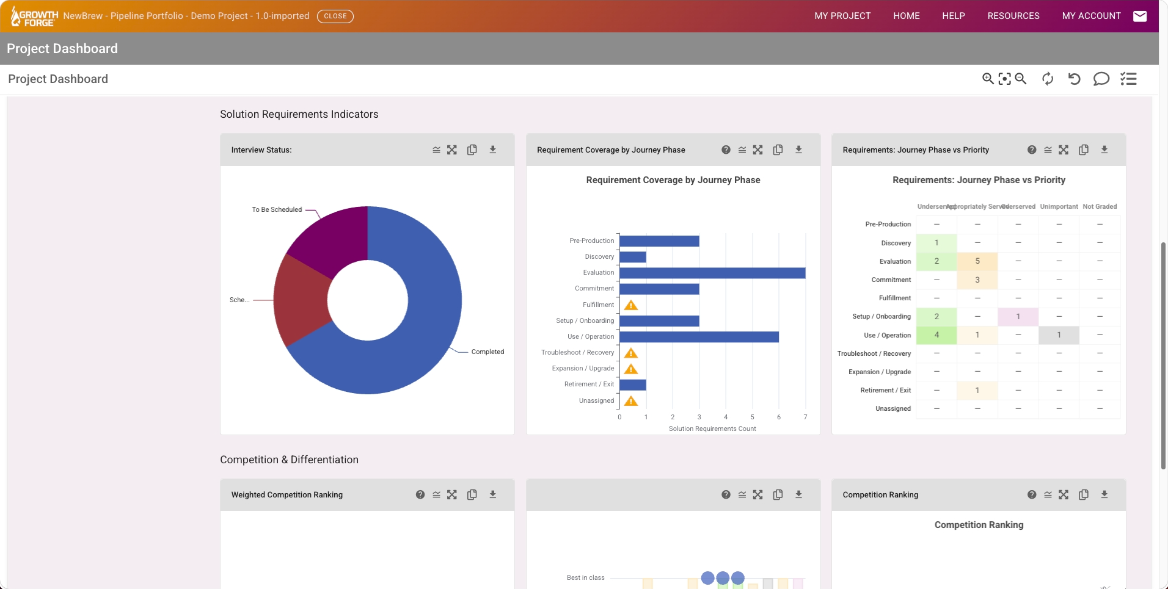The height and width of the screenshot is (589, 1168).
Task: Click the ≅ icon on Journey Phase vs Priority panel
Action: pyautogui.click(x=1048, y=150)
